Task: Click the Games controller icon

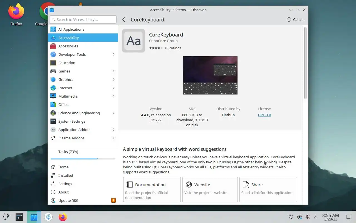Action: pos(53,71)
